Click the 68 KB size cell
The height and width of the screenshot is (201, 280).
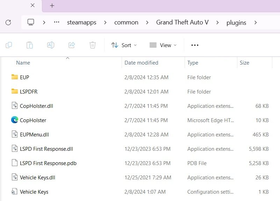tap(262, 106)
